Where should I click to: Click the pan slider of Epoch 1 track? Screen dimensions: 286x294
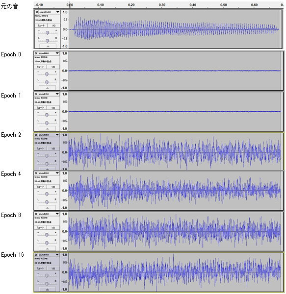click(x=47, y=123)
